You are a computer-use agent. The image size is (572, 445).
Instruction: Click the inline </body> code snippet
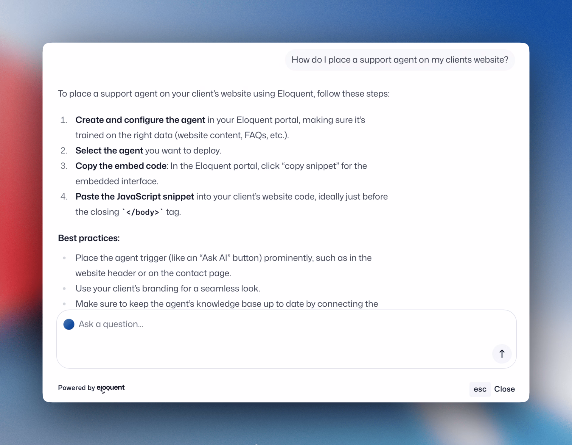pos(143,212)
